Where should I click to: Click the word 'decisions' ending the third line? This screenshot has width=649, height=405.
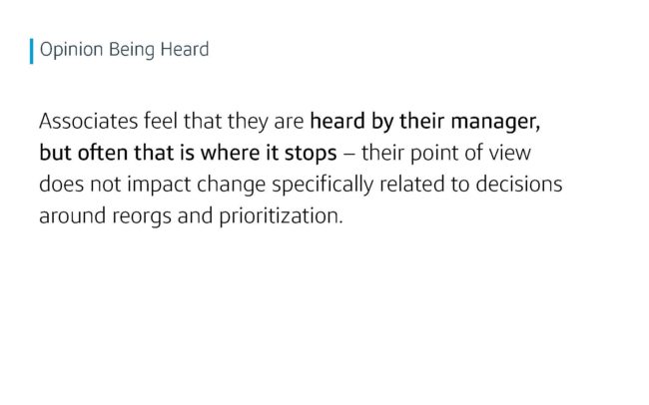pos(518,185)
